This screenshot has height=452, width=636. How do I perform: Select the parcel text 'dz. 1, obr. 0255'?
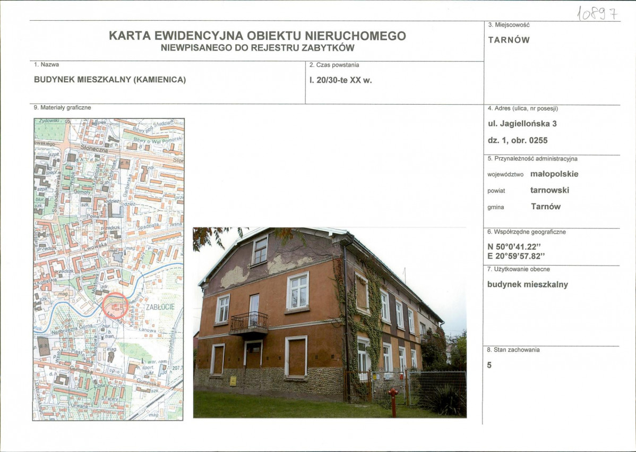click(x=518, y=140)
